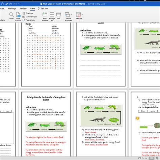The height and width of the screenshot is (160, 160).
Task: Click the red answer 'From the sun'
Action: (91, 132)
